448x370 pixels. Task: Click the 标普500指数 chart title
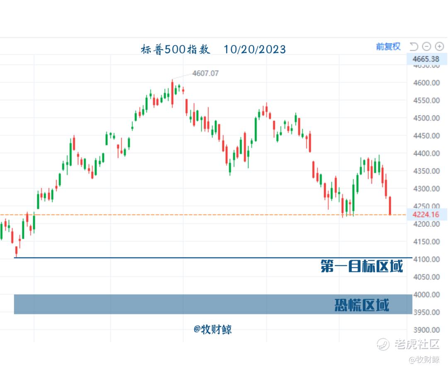coord(175,49)
